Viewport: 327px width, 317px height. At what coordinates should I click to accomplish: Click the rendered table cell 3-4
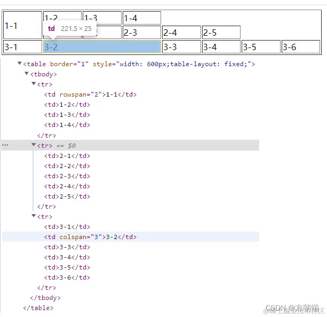tap(221, 47)
